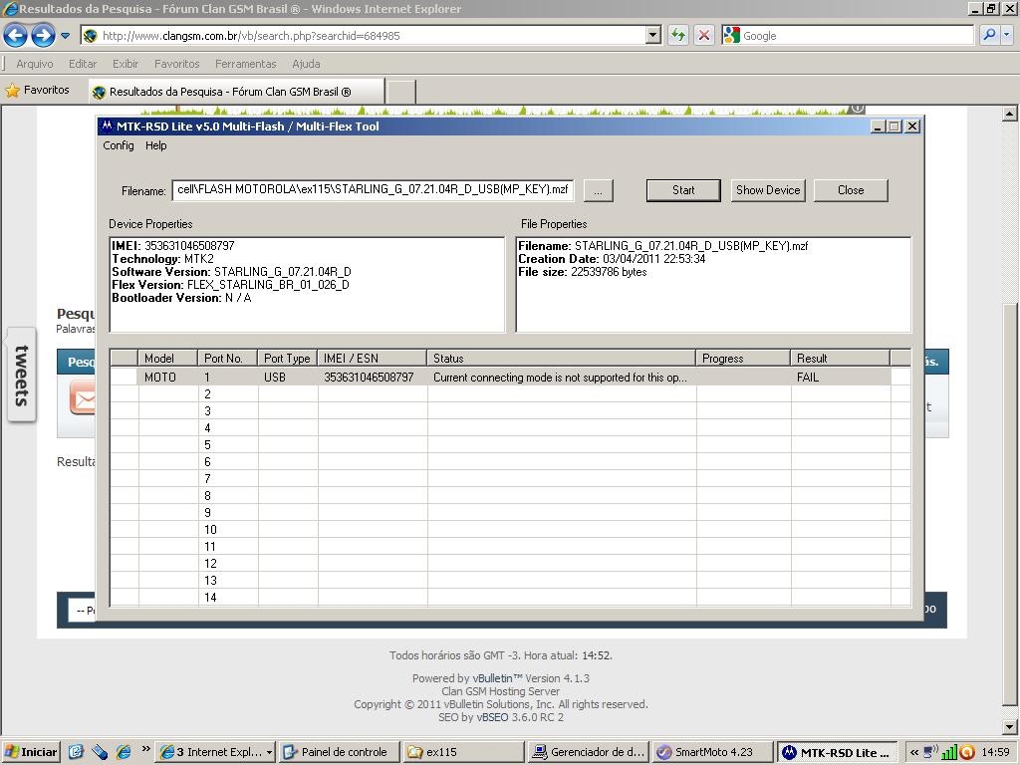Switch to Gerenciador de d... taskbar item
The width and height of the screenshot is (1020, 765).
click(x=589, y=752)
